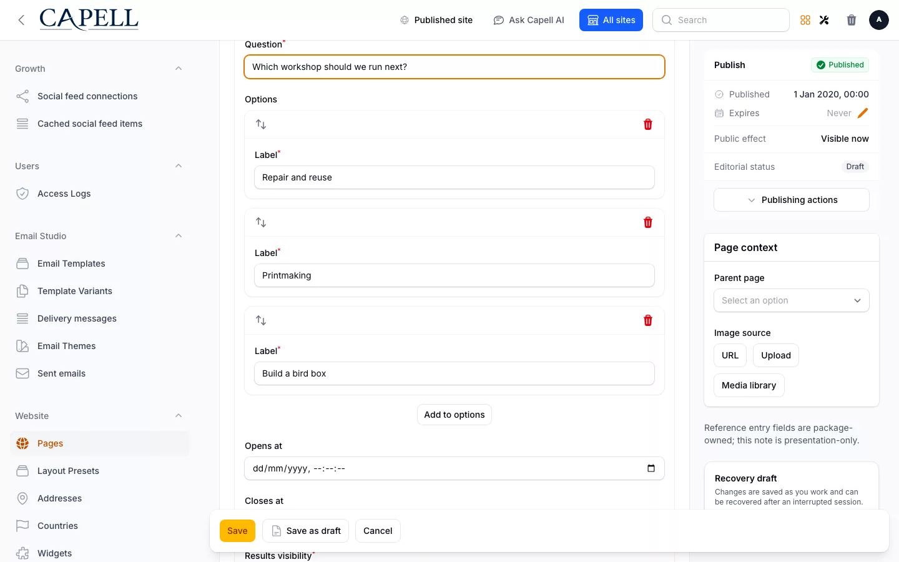Edit the Expires date with pencil icon
Image resolution: width=899 pixels, height=562 pixels.
point(863,113)
